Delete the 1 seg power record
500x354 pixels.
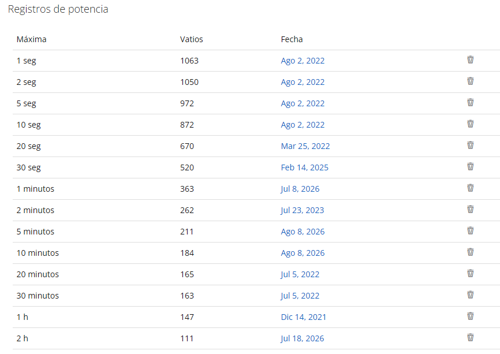(x=471, y=59)
